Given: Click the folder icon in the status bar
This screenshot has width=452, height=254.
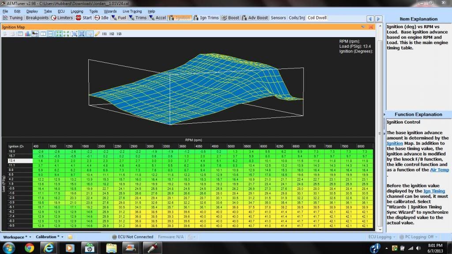Looking at the screenshot, I should 70,237.
